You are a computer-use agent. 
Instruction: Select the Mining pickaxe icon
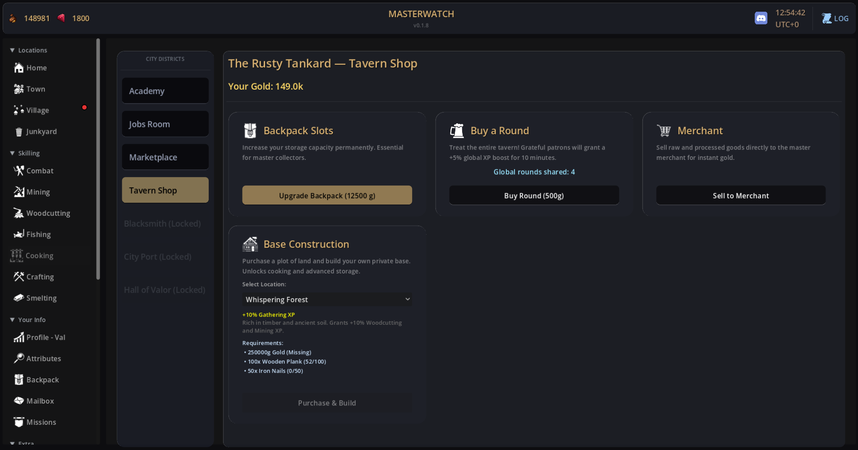point(18,192)
